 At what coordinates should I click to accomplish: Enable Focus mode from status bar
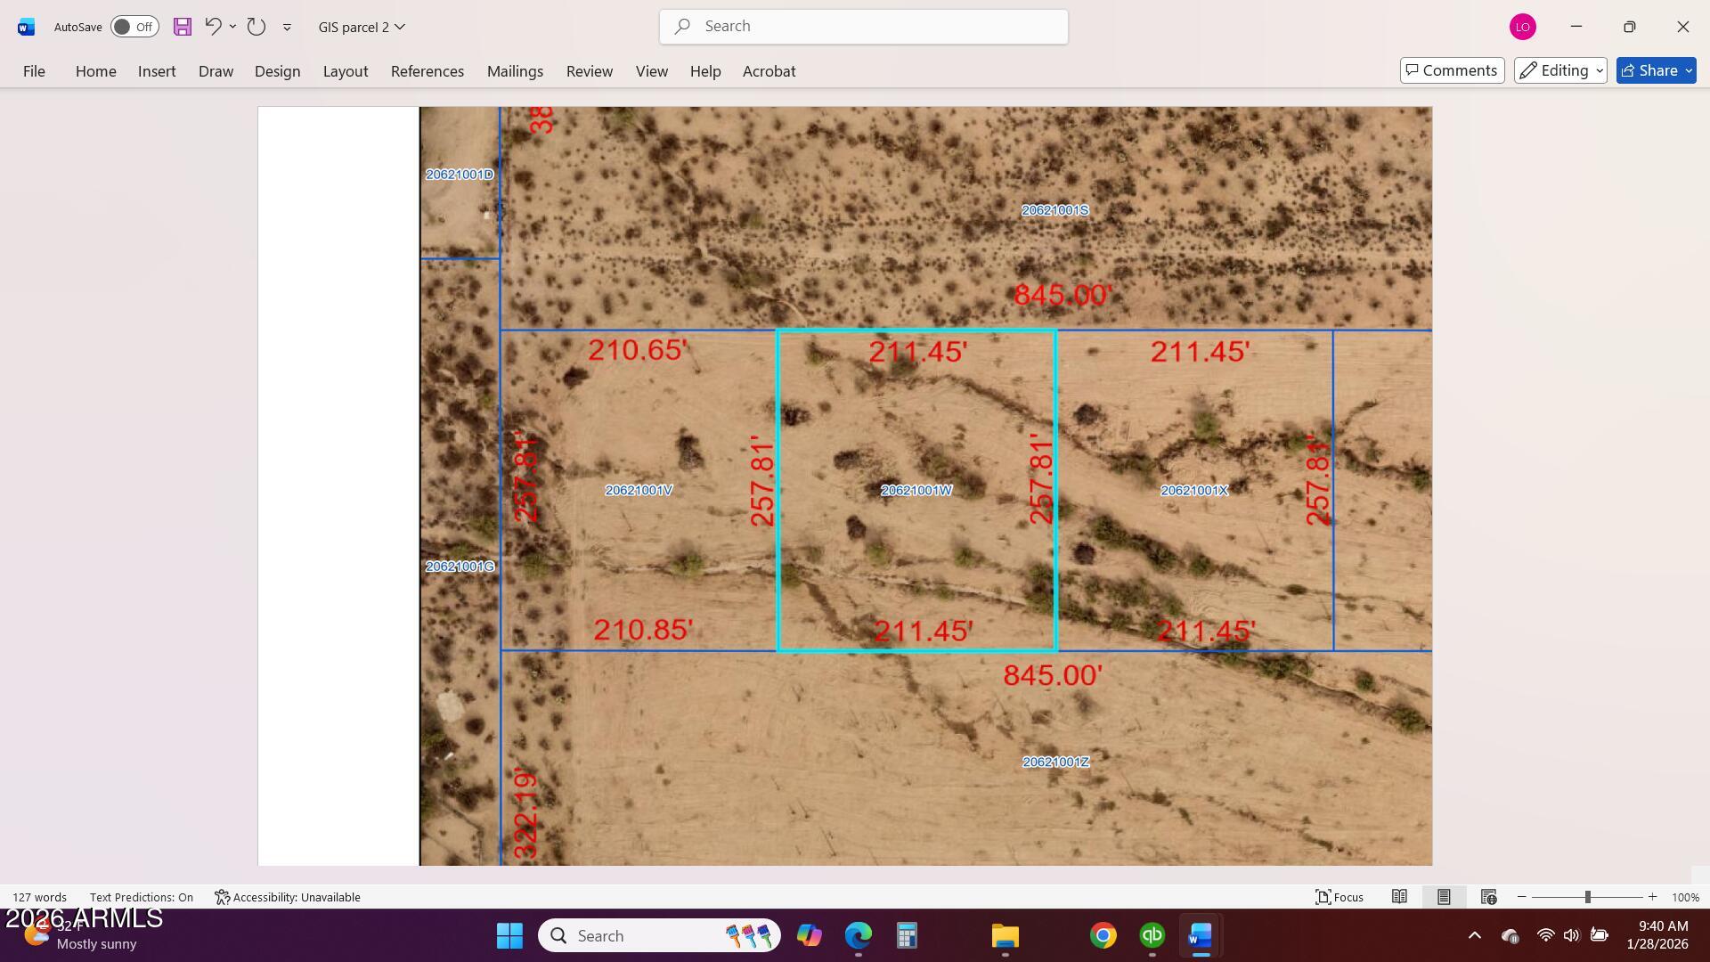(1339, 897)
